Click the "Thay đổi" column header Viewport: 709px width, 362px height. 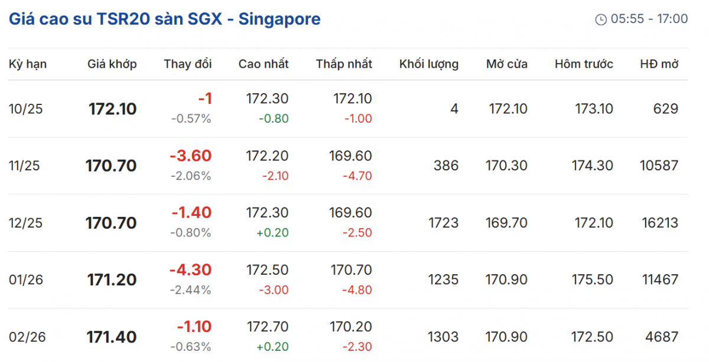click(188, 64)
